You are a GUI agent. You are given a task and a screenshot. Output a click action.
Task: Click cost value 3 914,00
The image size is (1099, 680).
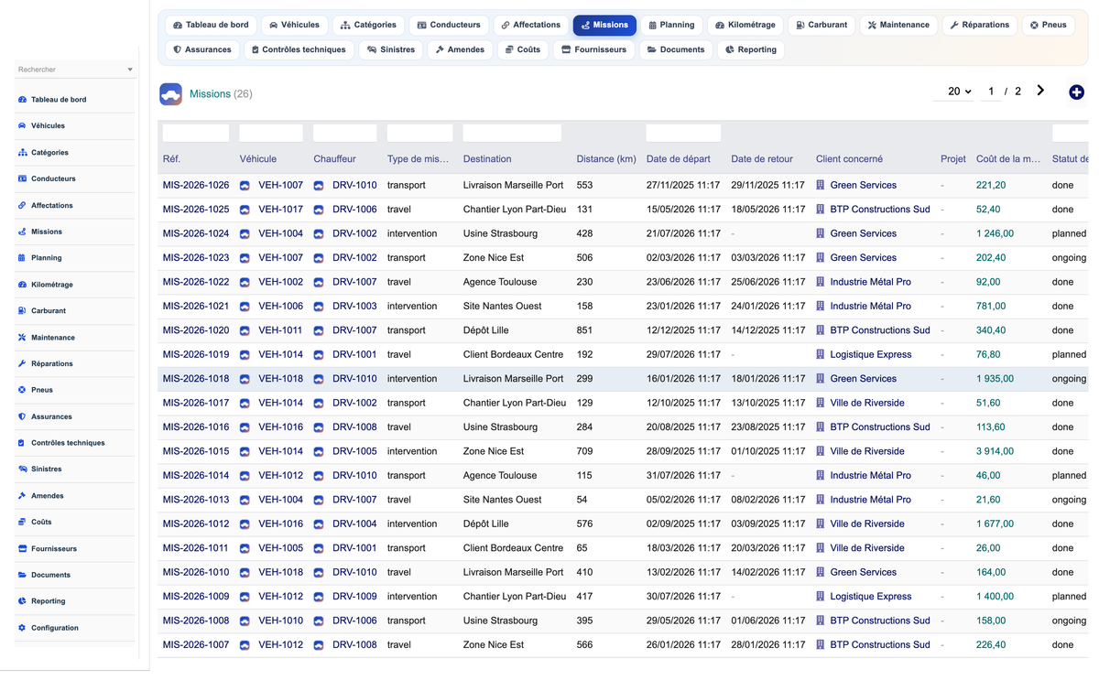click(995, 451)
